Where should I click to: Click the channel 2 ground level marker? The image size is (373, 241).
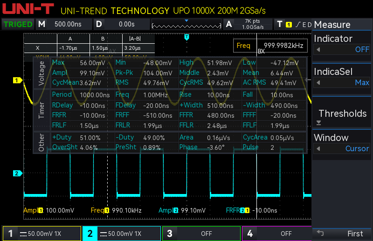pos(17,174)
